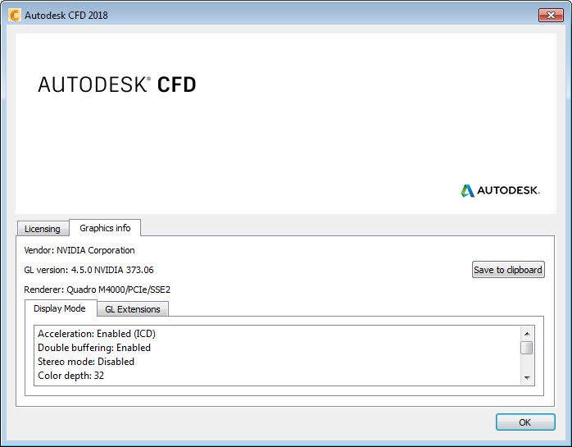Select the 'Double buffering: Enabled' line
The image size is (572, 447).
tap(94, 348)
